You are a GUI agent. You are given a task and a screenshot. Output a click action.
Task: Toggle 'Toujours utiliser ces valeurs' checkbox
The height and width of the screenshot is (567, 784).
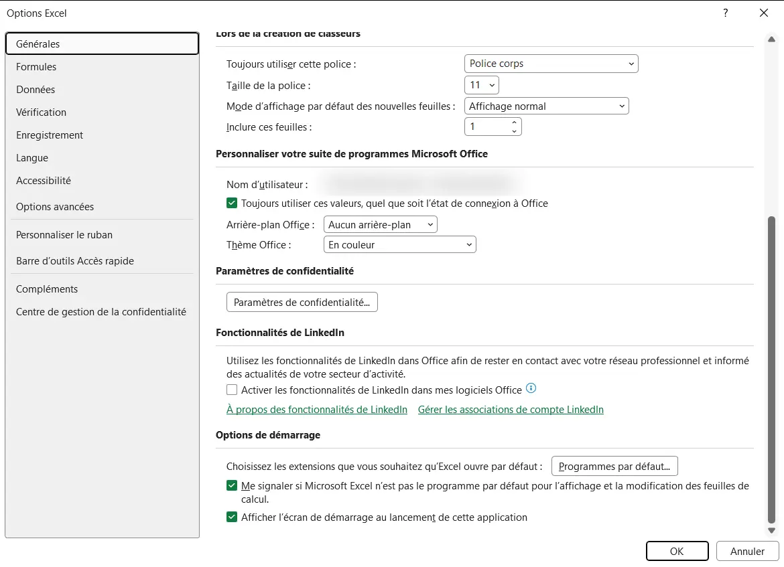click(231, 204)
